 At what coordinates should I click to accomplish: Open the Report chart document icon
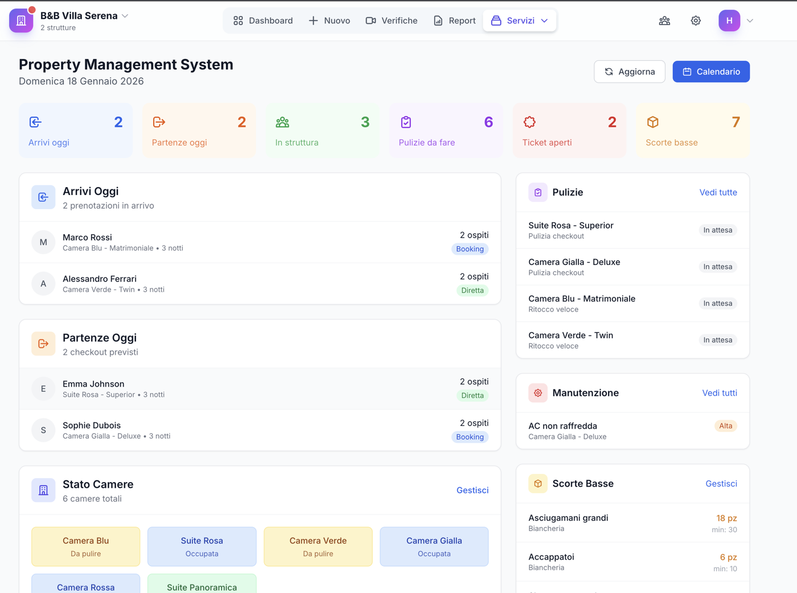[437, 20]
